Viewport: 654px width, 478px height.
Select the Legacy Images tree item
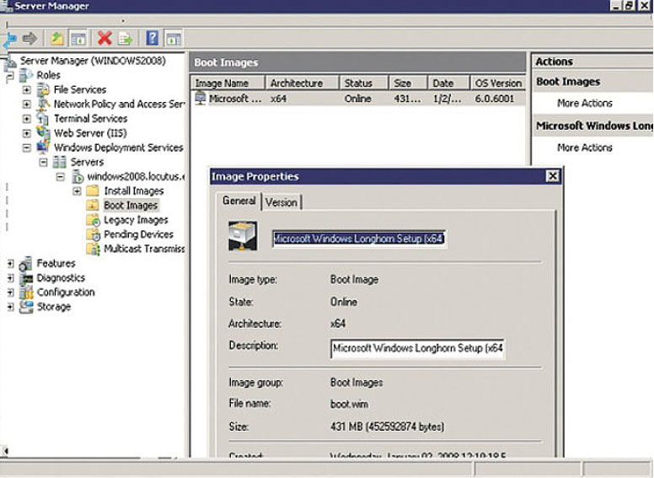click(x=135, y=220)
